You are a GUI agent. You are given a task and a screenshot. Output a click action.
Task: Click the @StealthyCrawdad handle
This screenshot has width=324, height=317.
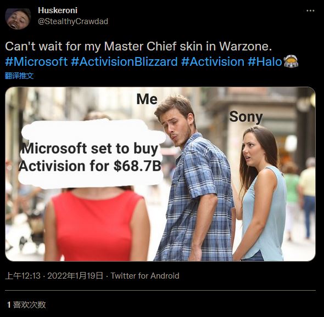(73, 21)
